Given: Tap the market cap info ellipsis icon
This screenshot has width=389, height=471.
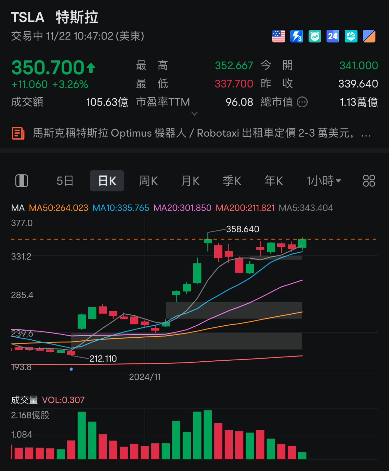Looking at the screenshot, I should click(x=302, y=102).
